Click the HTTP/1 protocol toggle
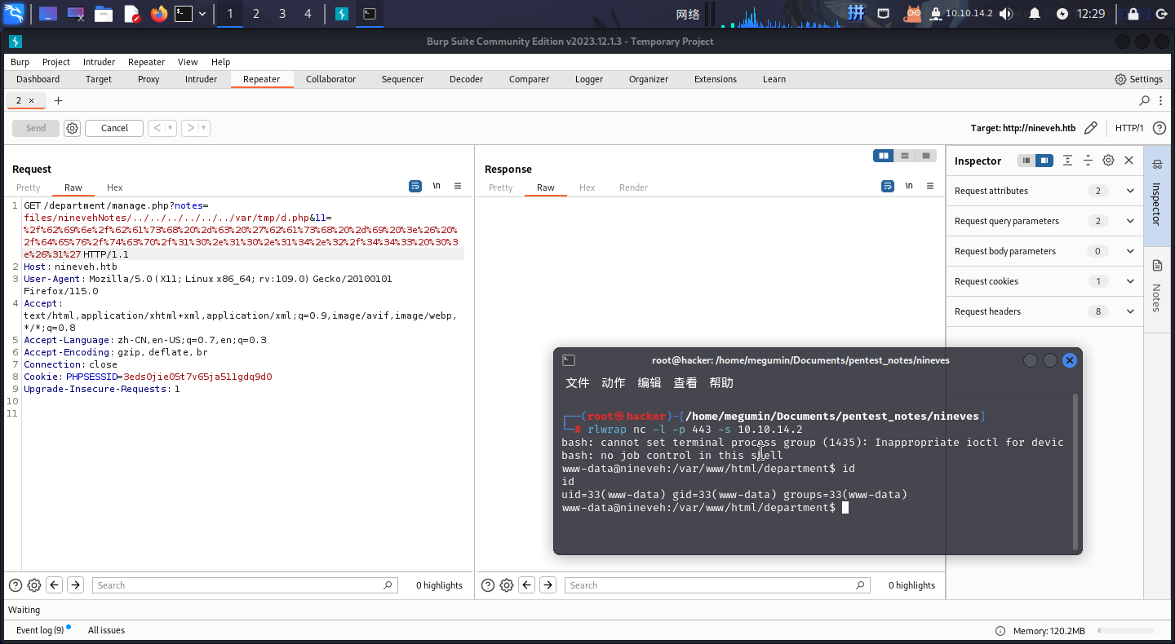 [1129, 128]
